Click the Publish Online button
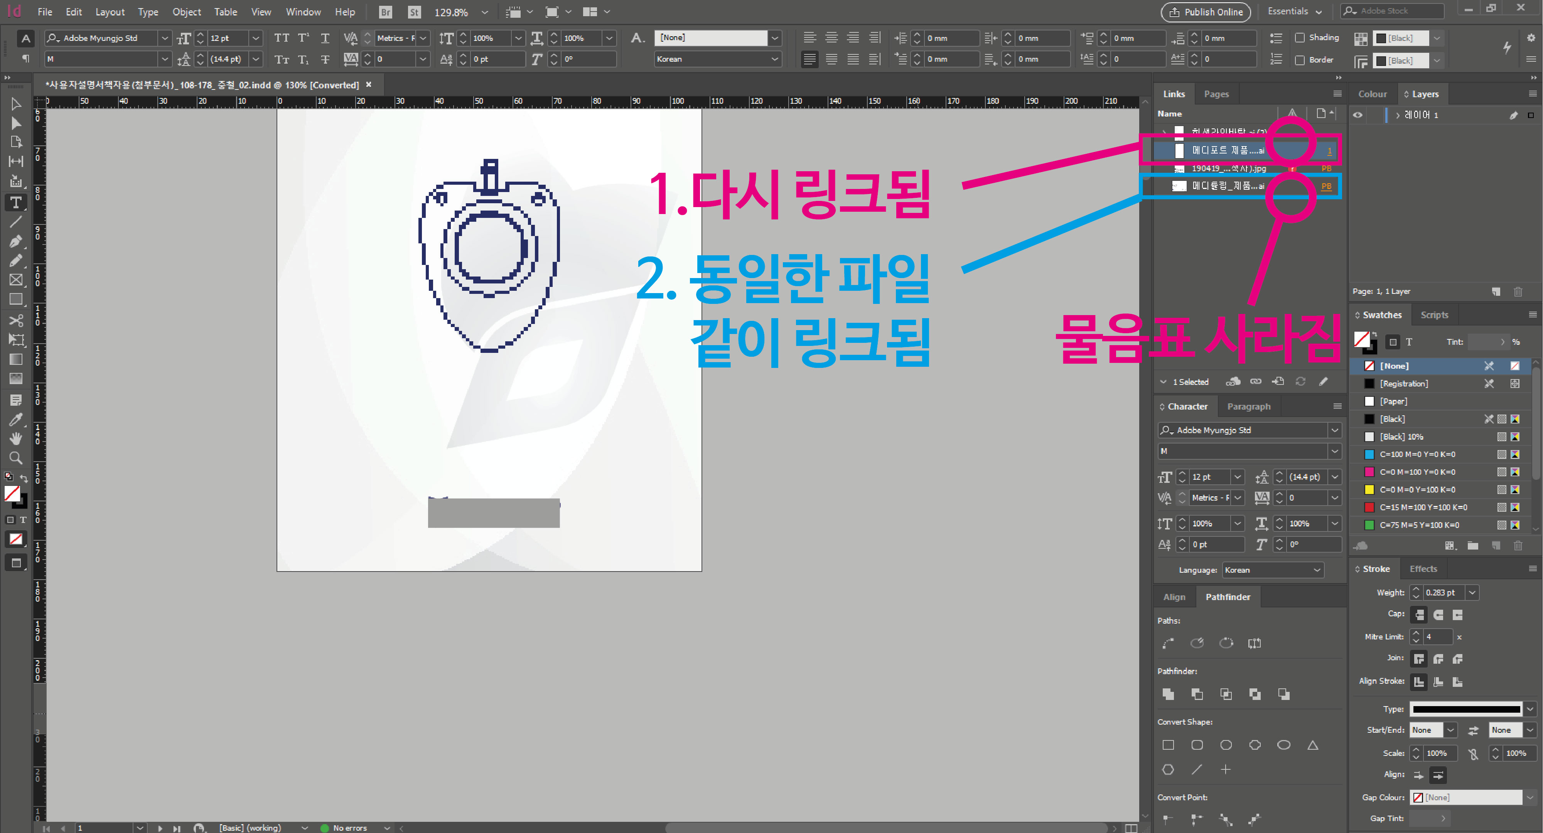1543x833 pixels. point(1206,12)
